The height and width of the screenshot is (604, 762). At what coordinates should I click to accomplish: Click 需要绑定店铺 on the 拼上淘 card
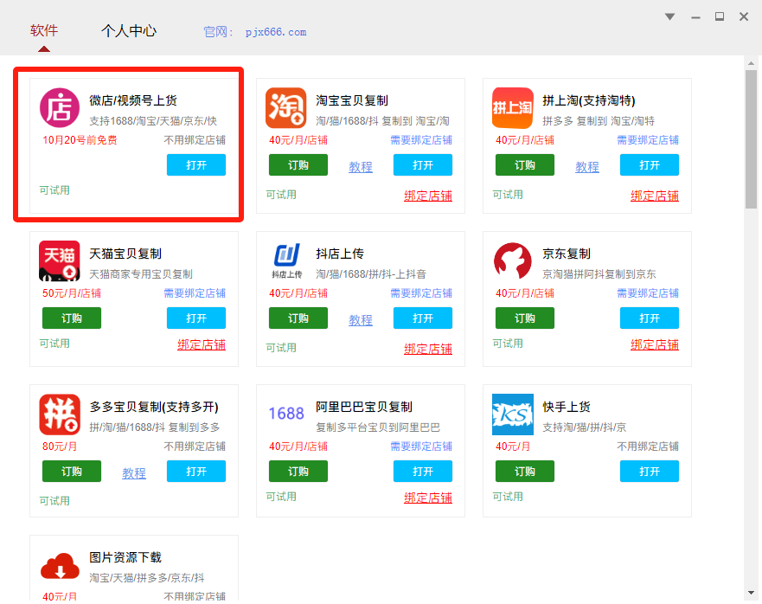[x=648, y=140]
